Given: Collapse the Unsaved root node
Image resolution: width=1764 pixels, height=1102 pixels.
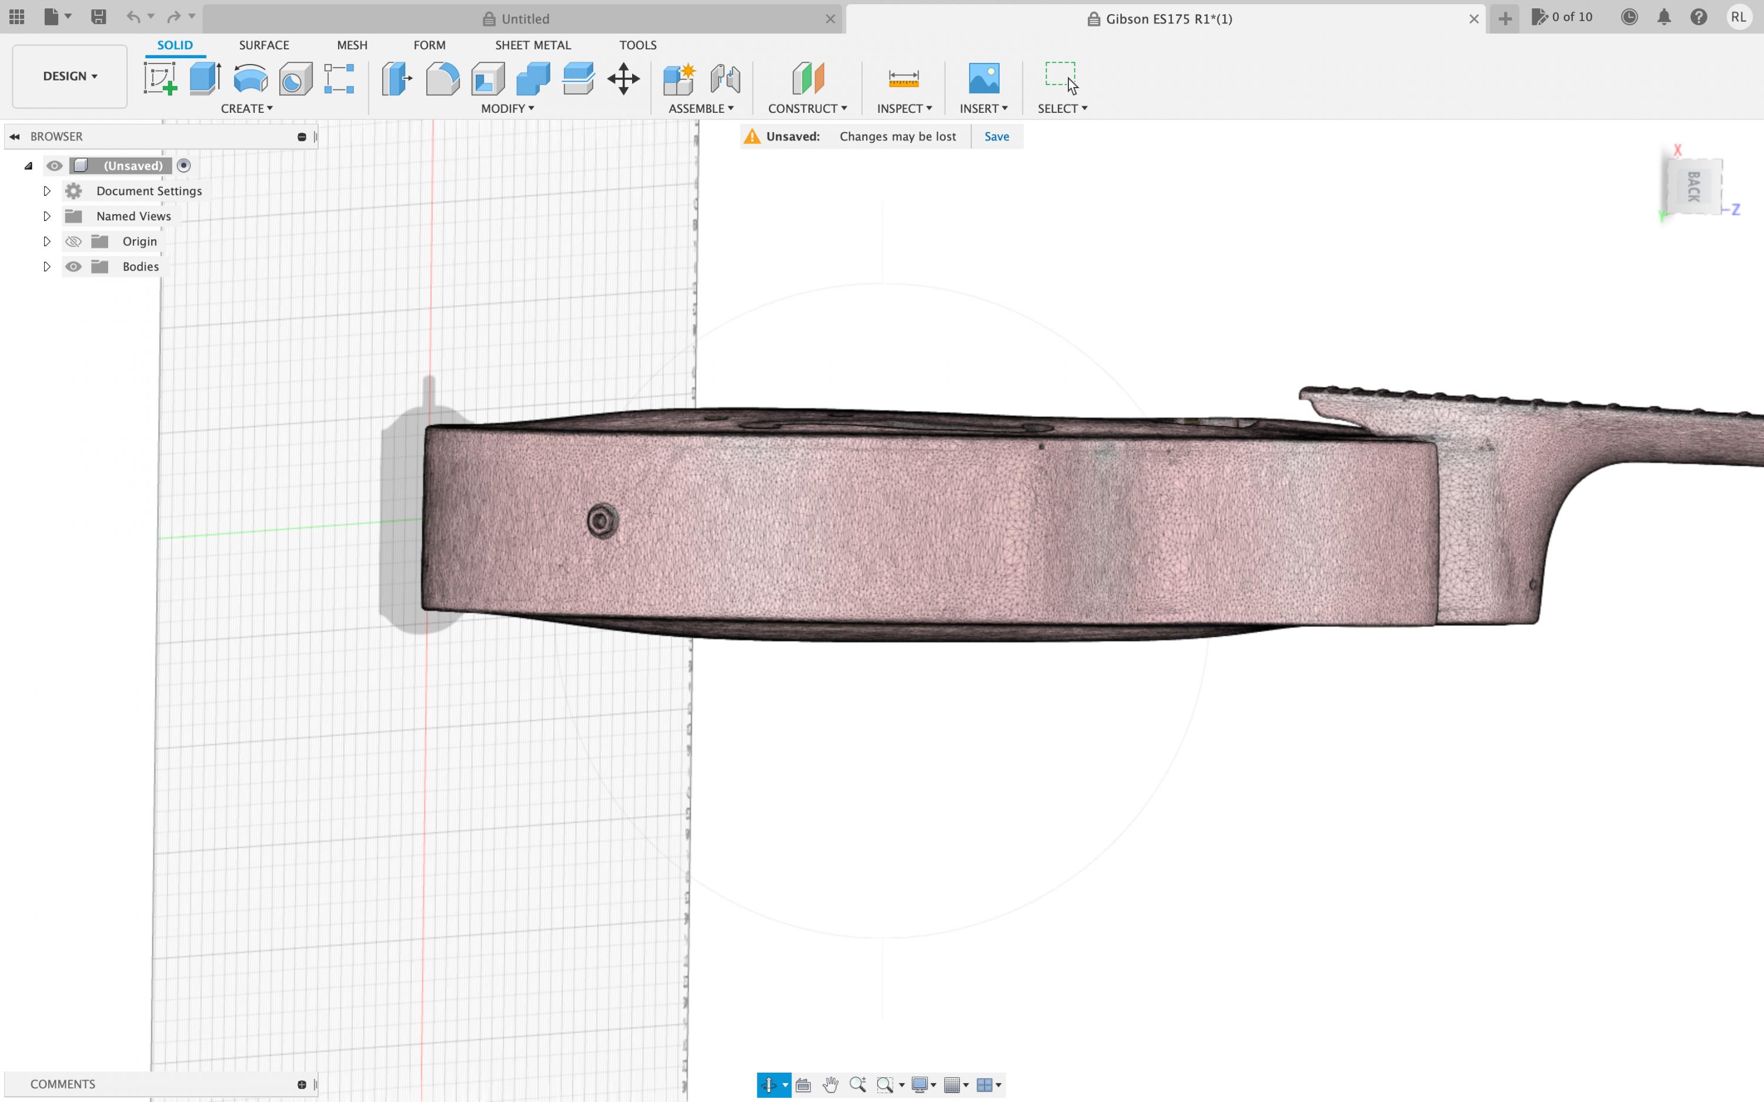Looking at the screenshot, I should click(x=28, y=166).
